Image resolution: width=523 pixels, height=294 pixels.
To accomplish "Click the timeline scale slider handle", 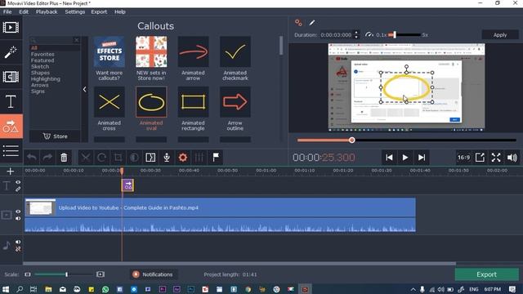I will [x=67, y=274].
